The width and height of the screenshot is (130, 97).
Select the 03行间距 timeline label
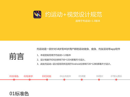pyautogui.click(x=46, y=76)
